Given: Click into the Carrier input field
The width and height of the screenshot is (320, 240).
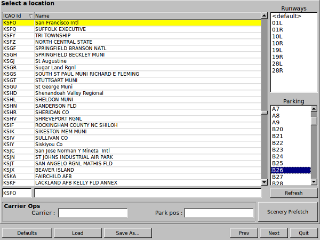Looking at the screenshot, I should click(x=93, y=213).
